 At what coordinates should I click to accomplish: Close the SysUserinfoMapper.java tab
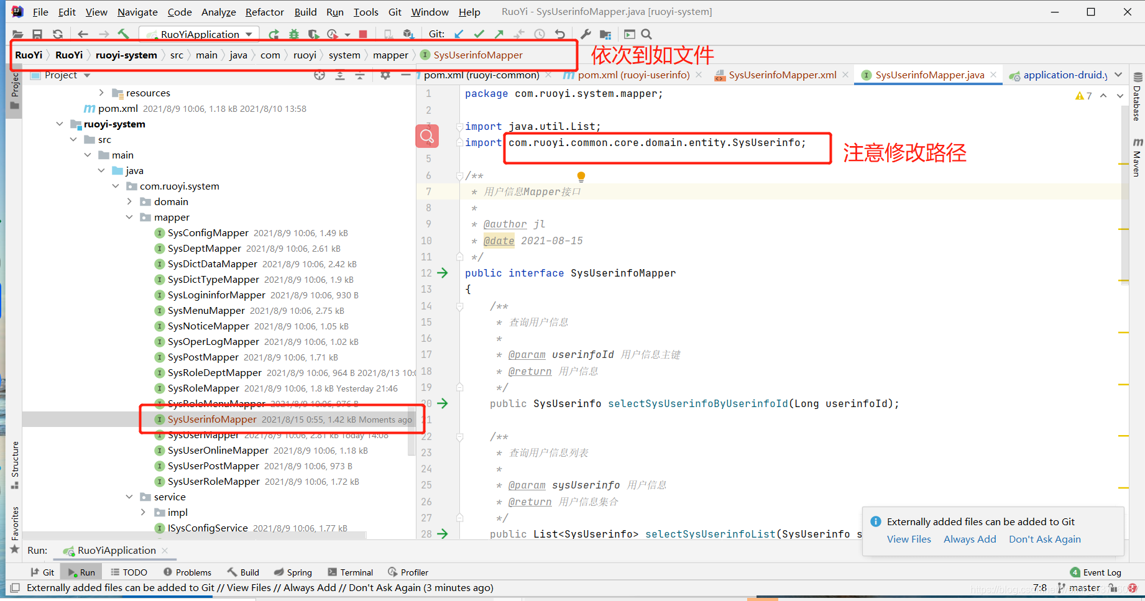click(993, 75)
